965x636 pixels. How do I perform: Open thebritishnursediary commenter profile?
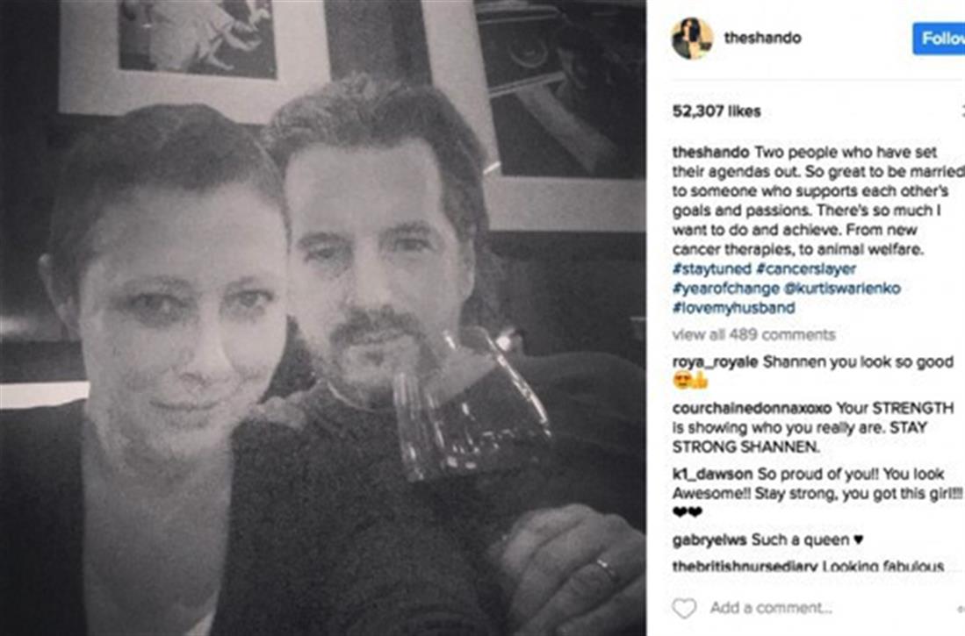pos(744,567)
